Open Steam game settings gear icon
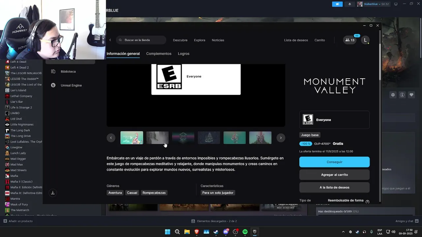The width and height of the screenshot is (422, 237). coord(393,95)
